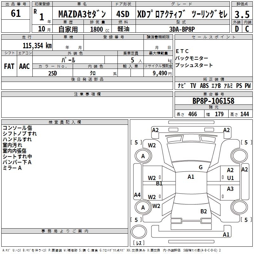Select the chassis number BP8P-106158
Image resolution: width=254 pixels, height=254 pixels.
[x=213, y=101]
